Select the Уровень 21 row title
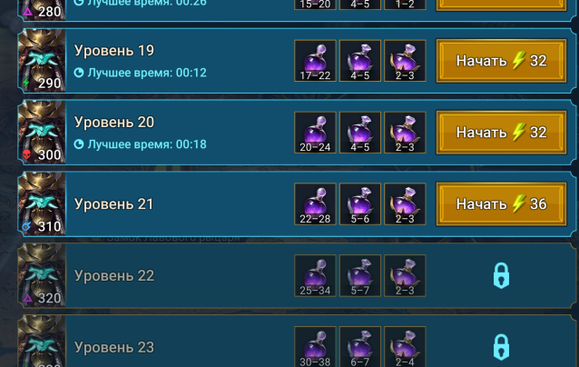579x367 pixels. pos(113,204)
